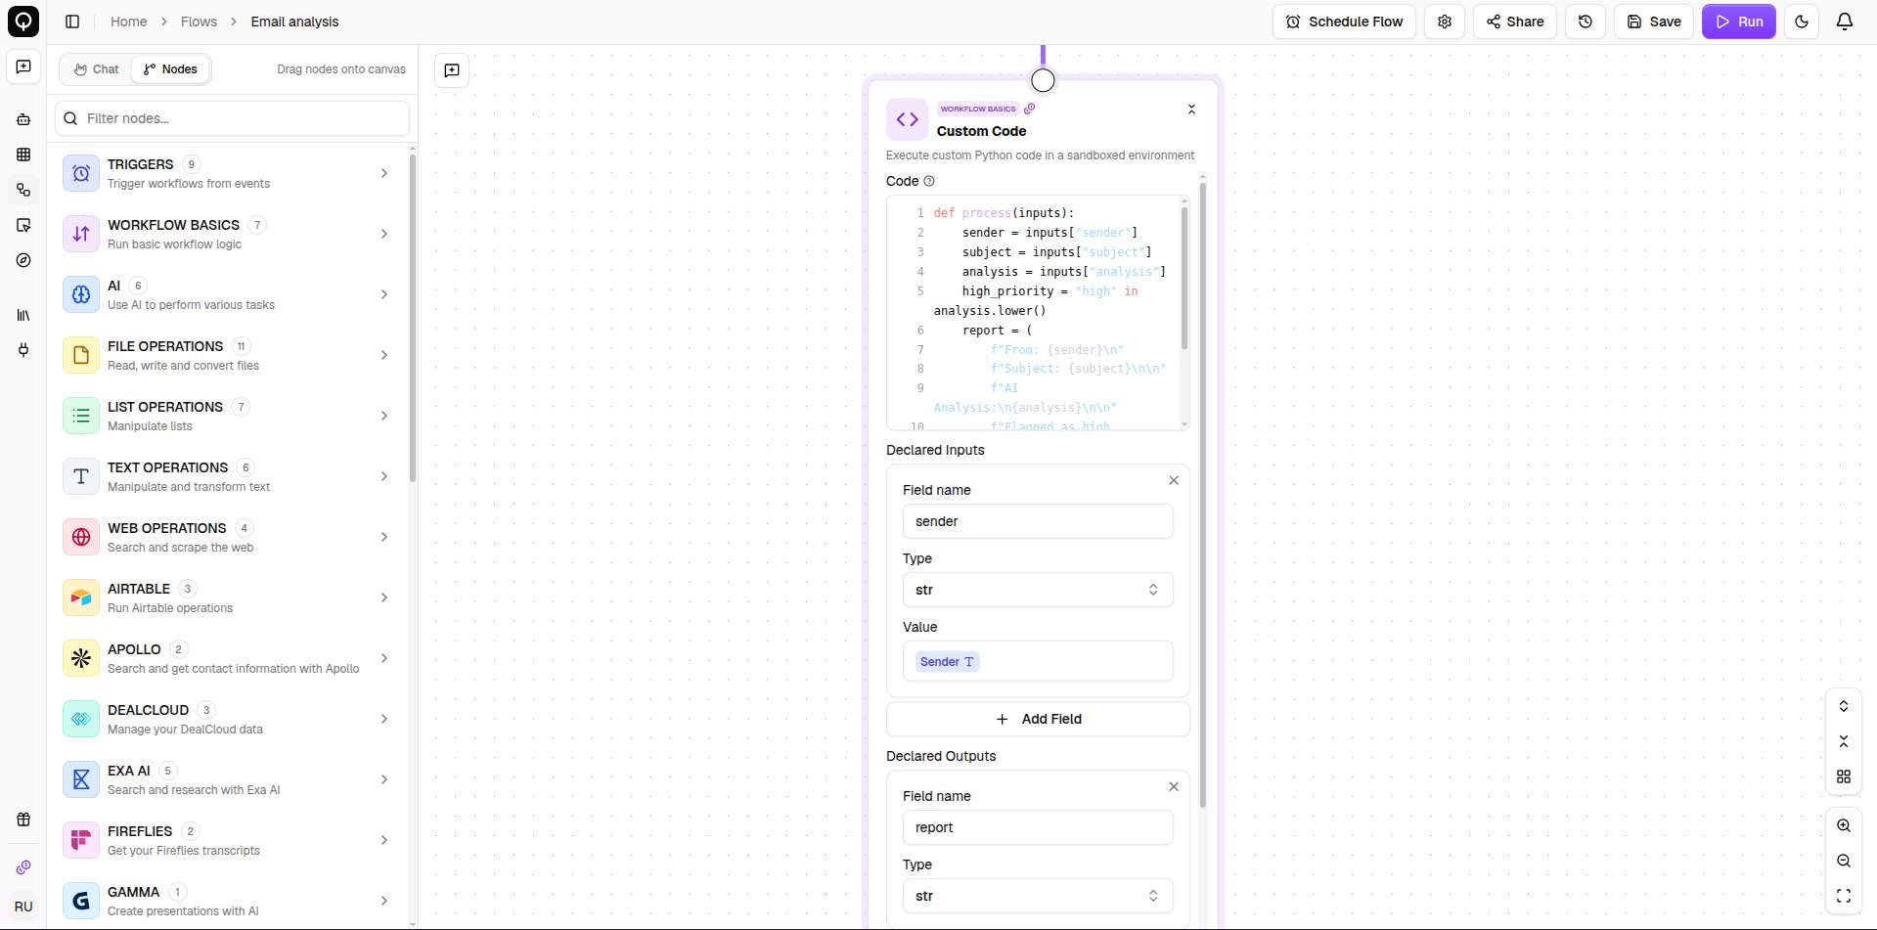1877x930 pixels.
Task: Run the flow
Action: (x=1739, y=22)
